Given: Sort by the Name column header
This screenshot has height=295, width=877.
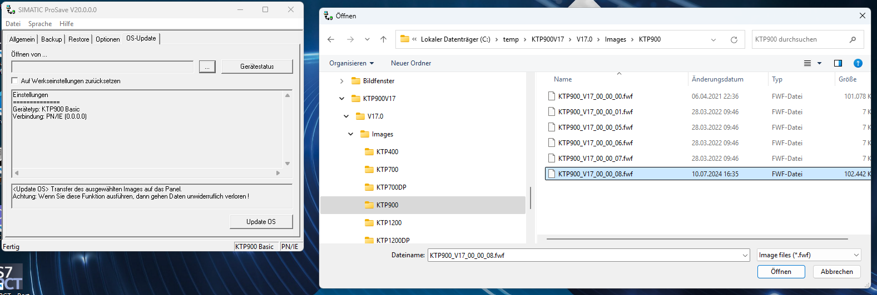Looking at the screenshot, I should point(563,79).
